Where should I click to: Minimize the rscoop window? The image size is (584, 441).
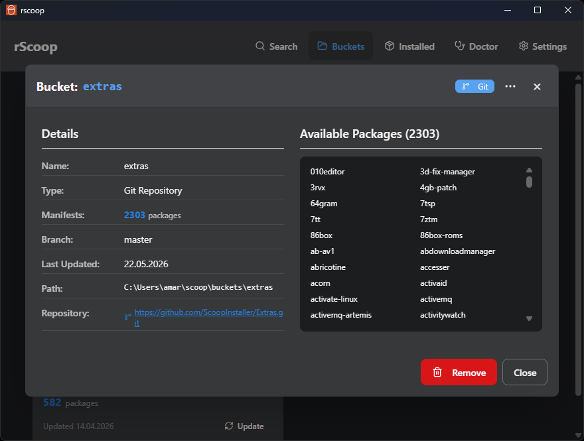(x=507, y=10)
